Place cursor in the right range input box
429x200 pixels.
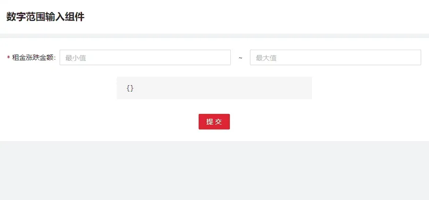pyautogui.click(x=335, y=57)
